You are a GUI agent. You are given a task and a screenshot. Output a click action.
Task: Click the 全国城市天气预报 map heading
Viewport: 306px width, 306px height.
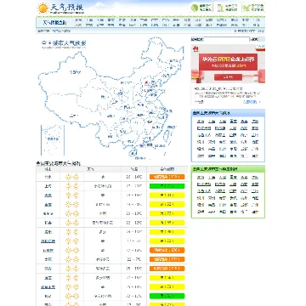(x=64, y=43)
